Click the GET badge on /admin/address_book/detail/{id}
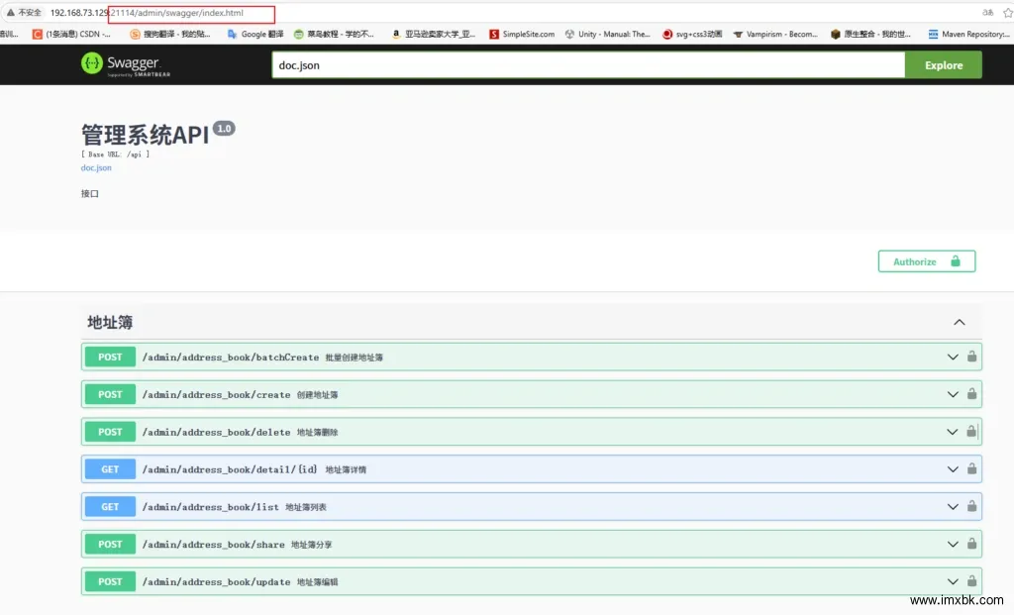The image size is (1014, 615). click(x=109, y=468)
